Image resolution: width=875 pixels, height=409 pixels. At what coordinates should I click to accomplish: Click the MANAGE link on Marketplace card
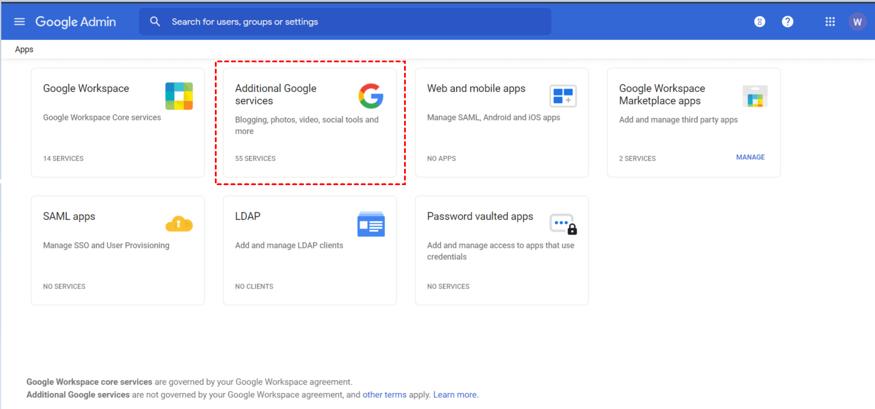point(750,157)
